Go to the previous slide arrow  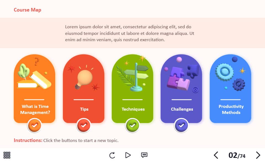coord(216,155)
